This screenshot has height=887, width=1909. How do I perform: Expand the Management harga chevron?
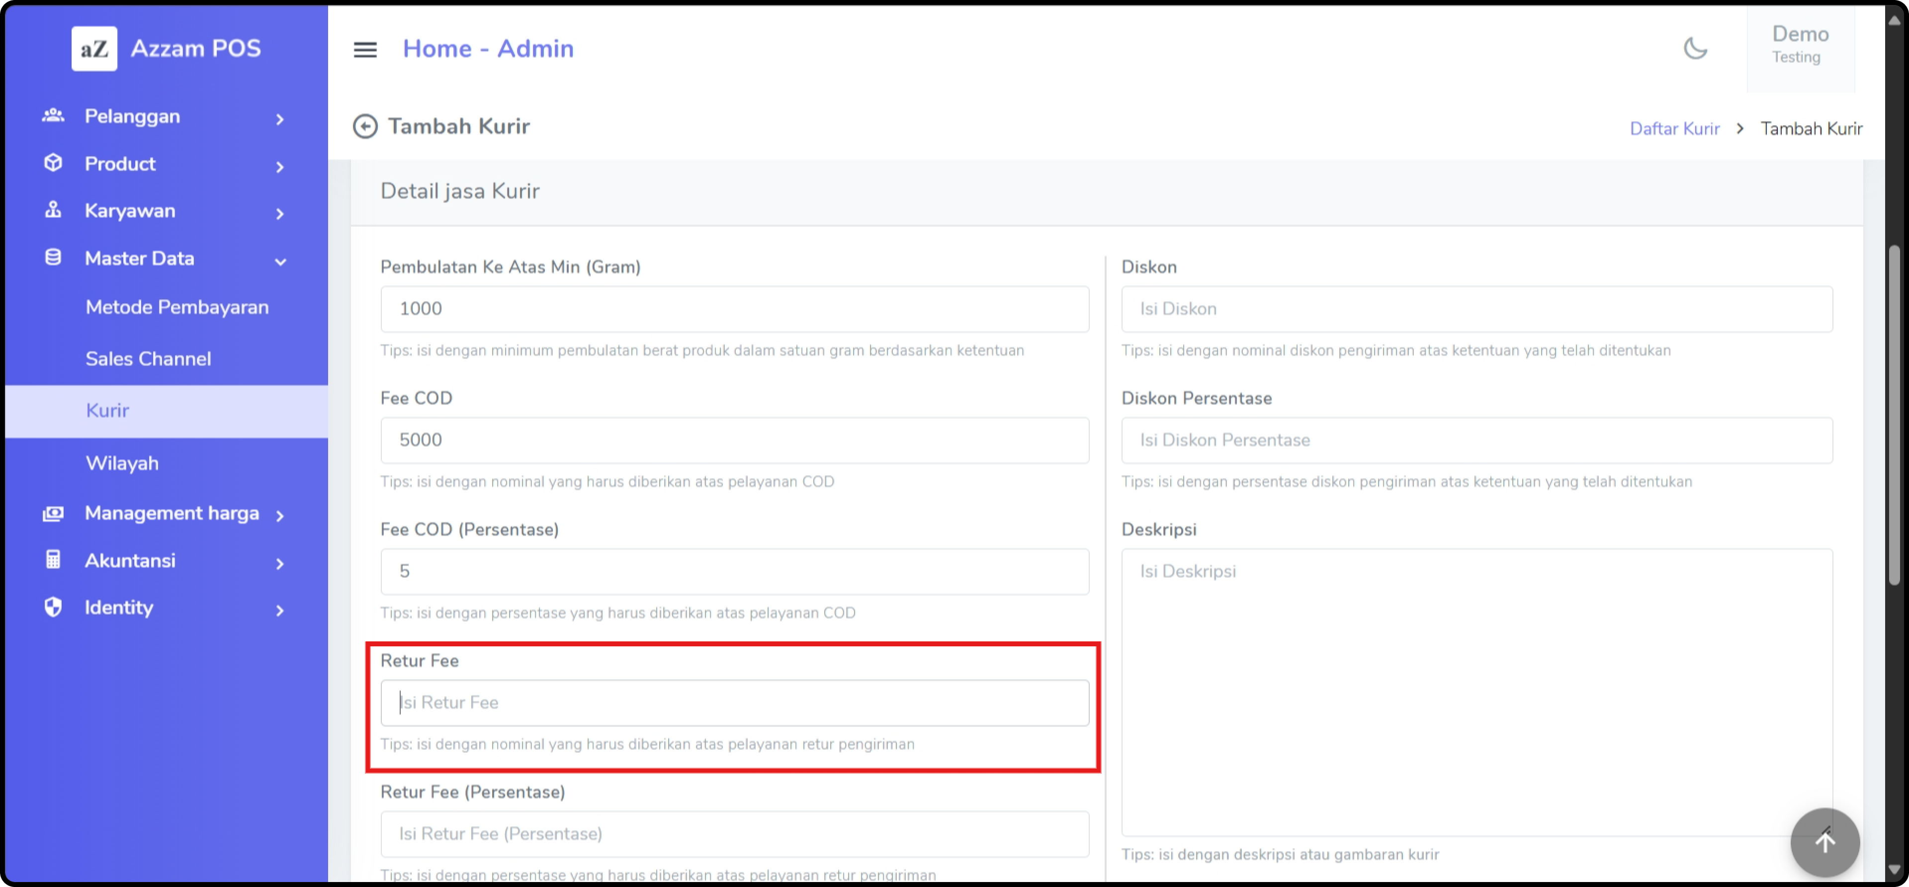280,516
